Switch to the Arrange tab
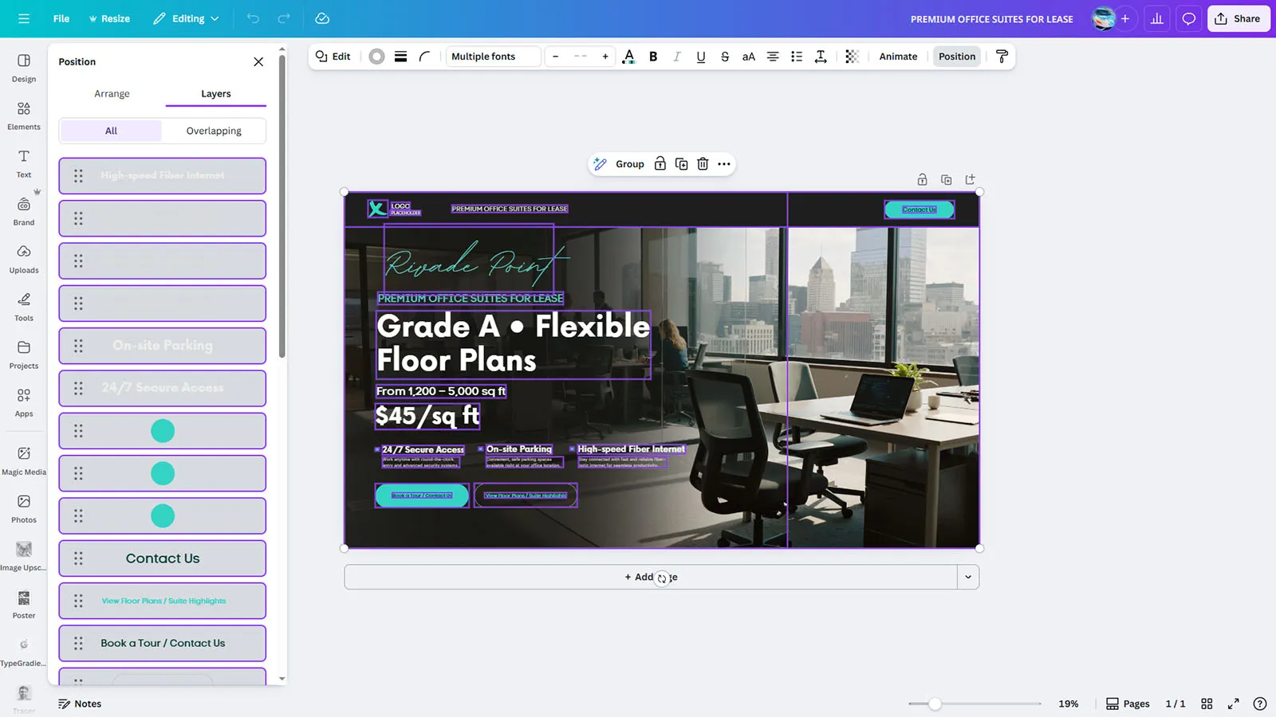This screenshot has height=717, width=1276. (x=112, y=93)
